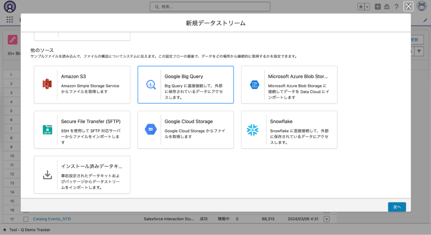The image size is (431, 235).
Task: Click the 66,313 record count cell
Action: [268, 219]
